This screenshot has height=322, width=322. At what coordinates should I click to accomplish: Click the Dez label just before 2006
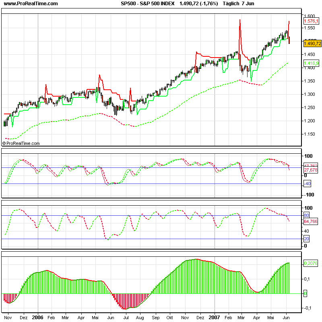pos(24,318)
